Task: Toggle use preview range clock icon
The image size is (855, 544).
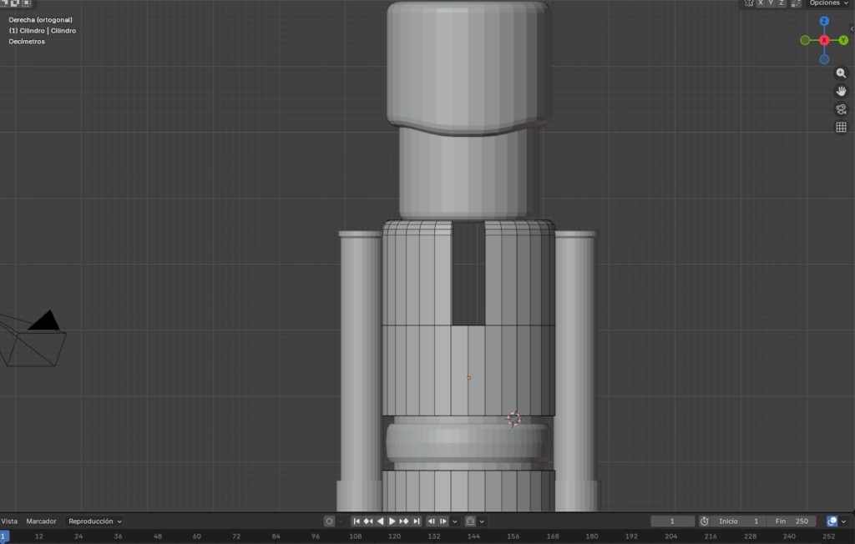Action: [x=704, y=521]
